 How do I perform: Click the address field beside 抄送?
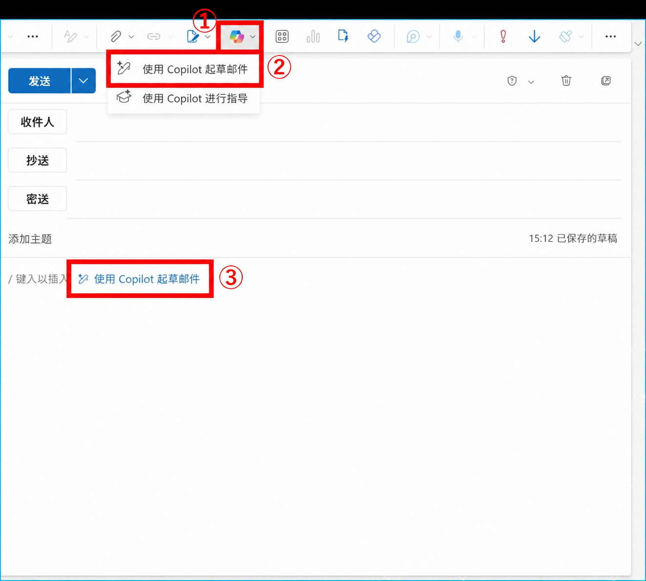click(348, 161)
